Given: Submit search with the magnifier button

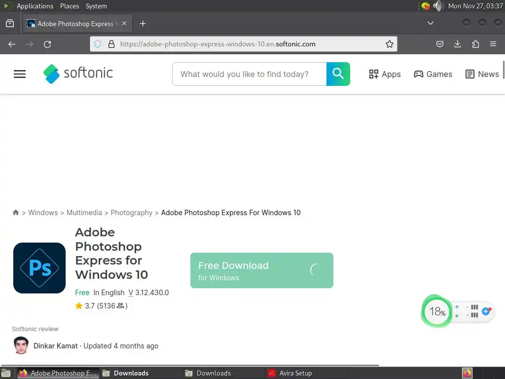Looking at the screenshot, I should click(x=338, y=74).
